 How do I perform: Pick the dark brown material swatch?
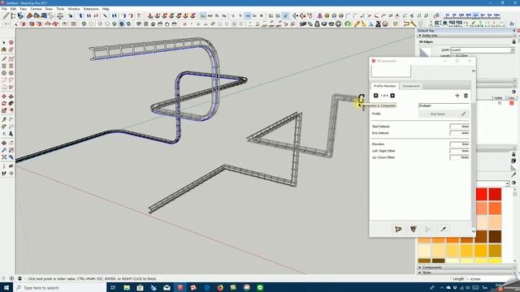pos(495,236)
